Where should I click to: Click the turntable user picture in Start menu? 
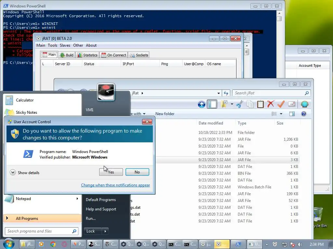(106, 92)
